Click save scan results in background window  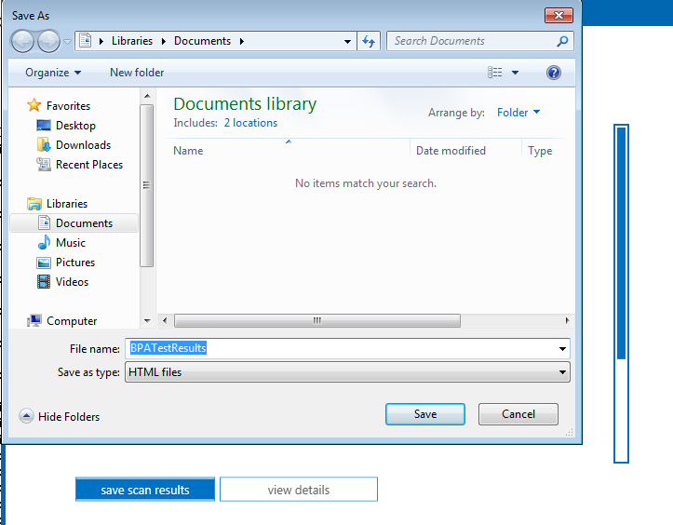(145, 490)
